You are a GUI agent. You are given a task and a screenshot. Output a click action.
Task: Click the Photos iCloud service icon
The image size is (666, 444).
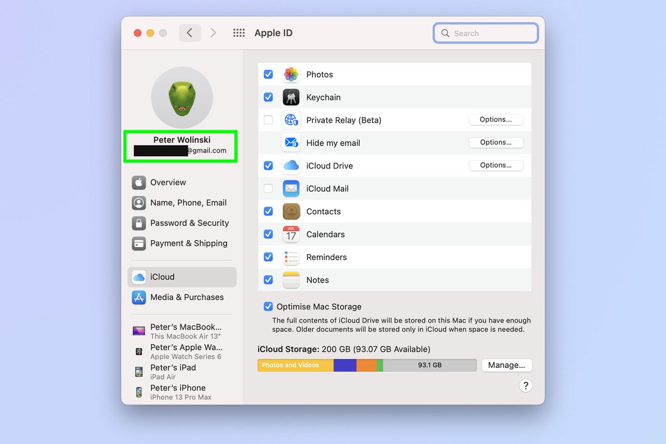tap(291, 74)
